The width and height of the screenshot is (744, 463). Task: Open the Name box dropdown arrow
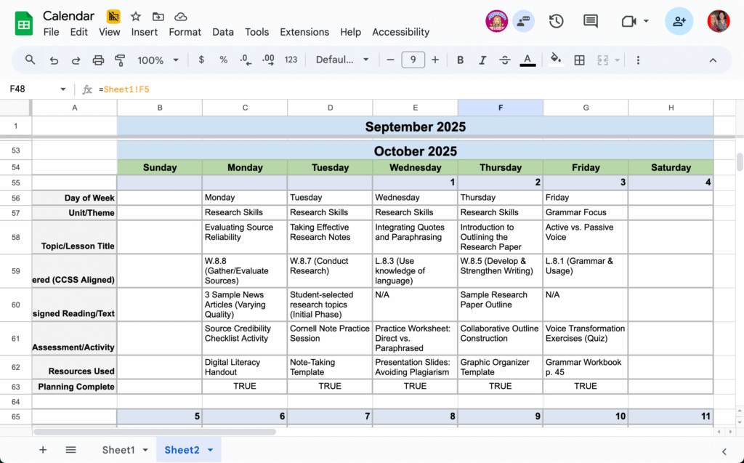63,89
